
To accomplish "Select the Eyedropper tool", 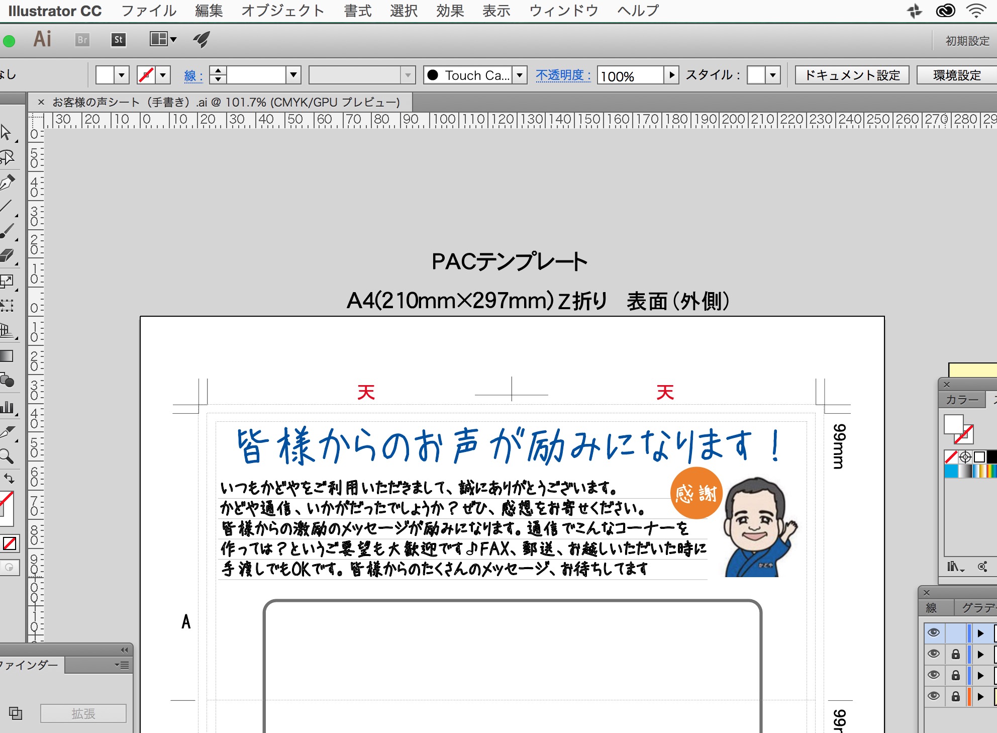I will tap(7, 432).
